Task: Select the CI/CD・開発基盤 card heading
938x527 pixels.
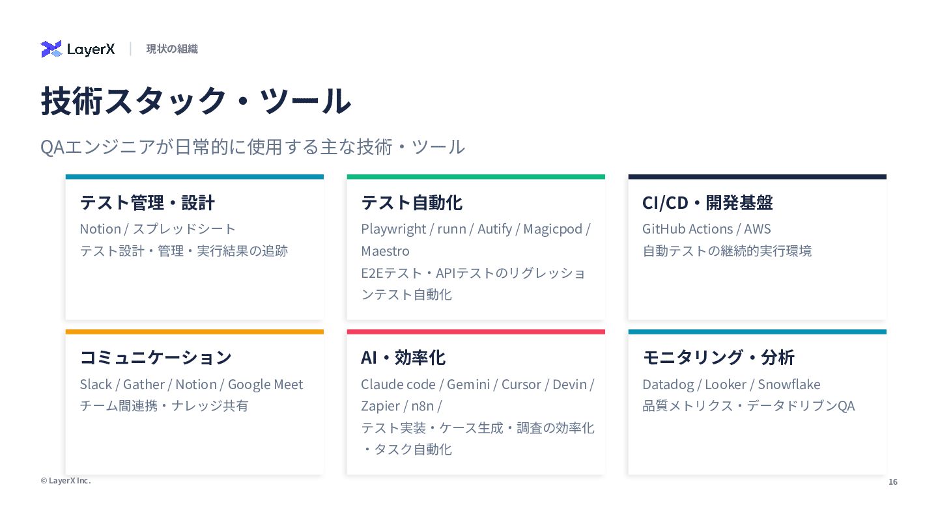Action: click(x=707, y=202)
